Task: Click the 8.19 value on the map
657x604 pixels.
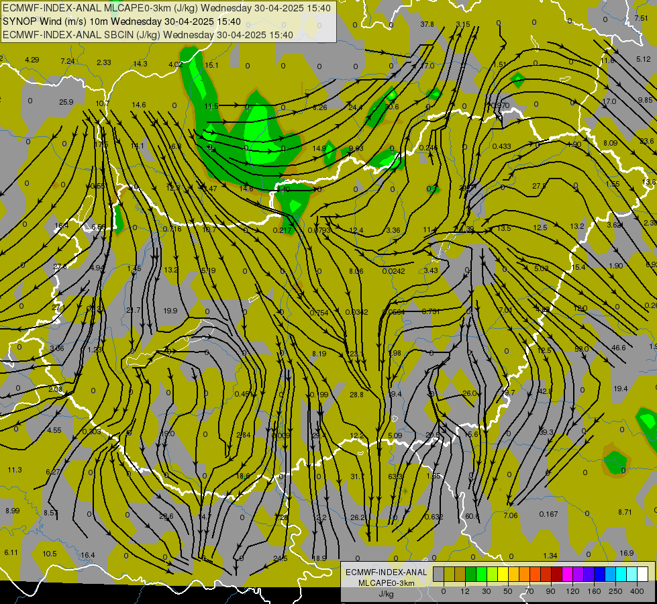Action: click(319, 354)
